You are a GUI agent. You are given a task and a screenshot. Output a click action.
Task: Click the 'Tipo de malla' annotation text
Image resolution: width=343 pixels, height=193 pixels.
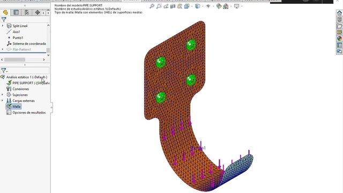(x=99, y=12)
